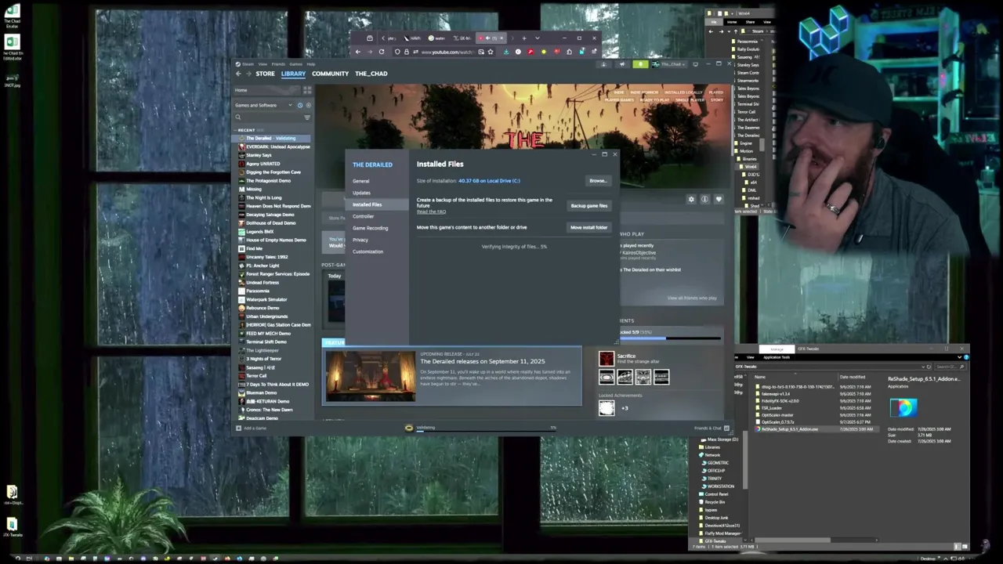Open the browser tab list dropdown arrow

click(538, 38)
